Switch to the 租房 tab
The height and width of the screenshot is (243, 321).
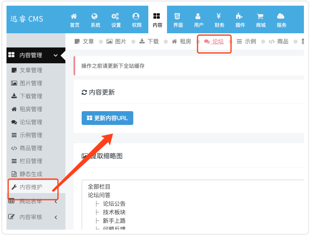(x=181, y=41)
